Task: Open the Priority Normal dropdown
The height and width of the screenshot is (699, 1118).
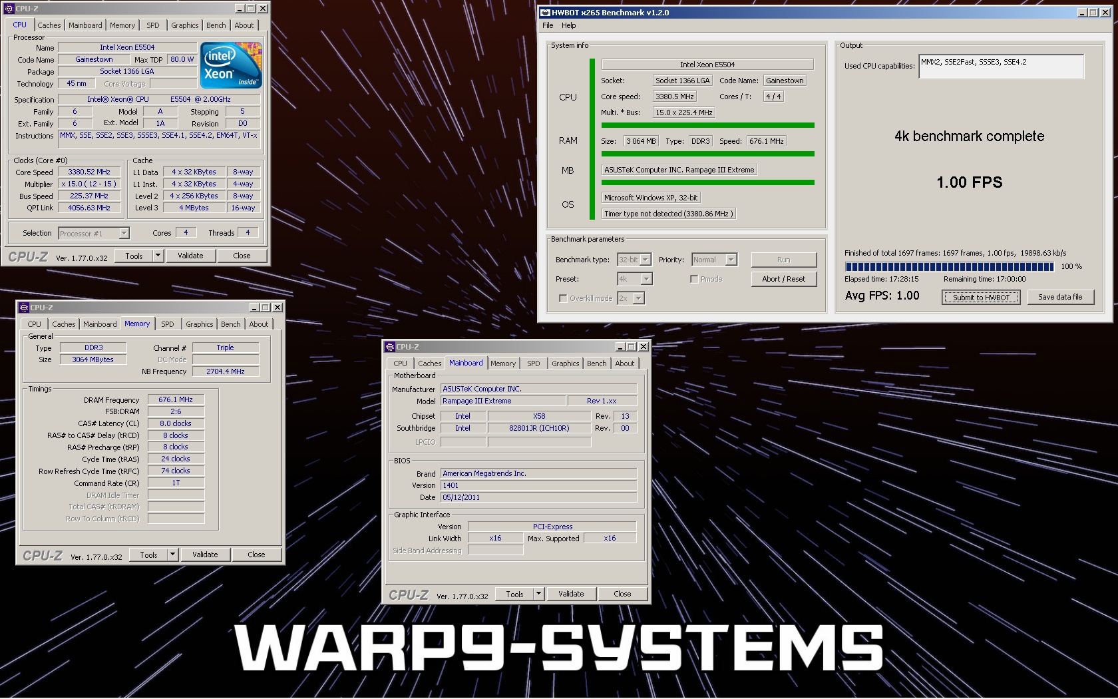Action: (x=731, y=260)
